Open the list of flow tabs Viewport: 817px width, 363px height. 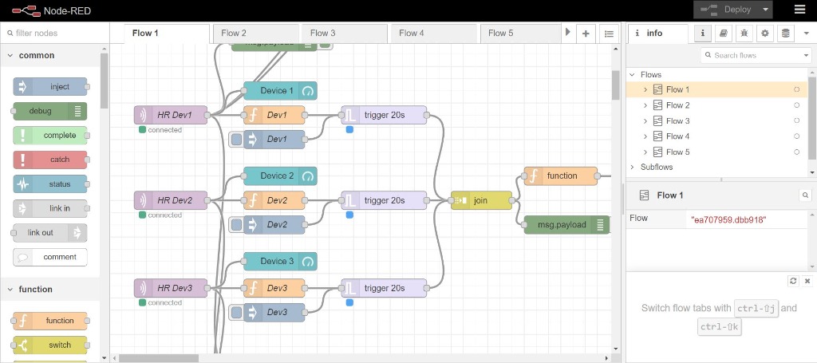pos(609,34)
